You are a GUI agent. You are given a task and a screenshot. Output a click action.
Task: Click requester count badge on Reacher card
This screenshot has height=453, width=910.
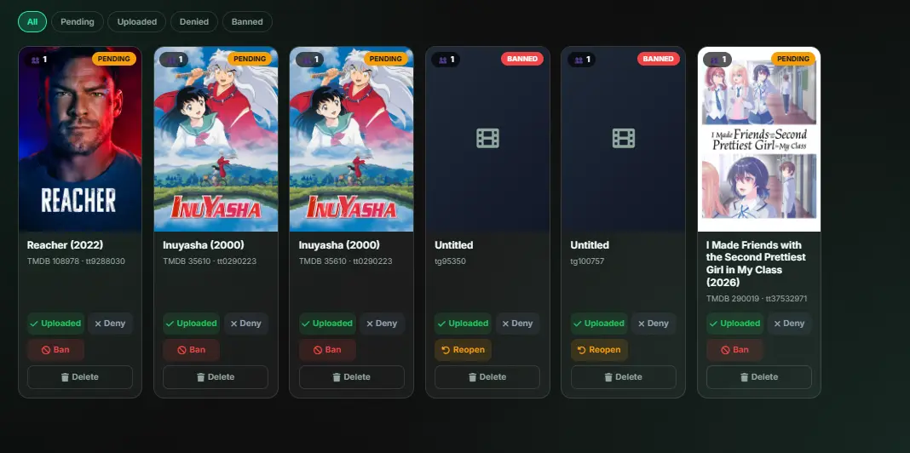(x=39, y=59)
